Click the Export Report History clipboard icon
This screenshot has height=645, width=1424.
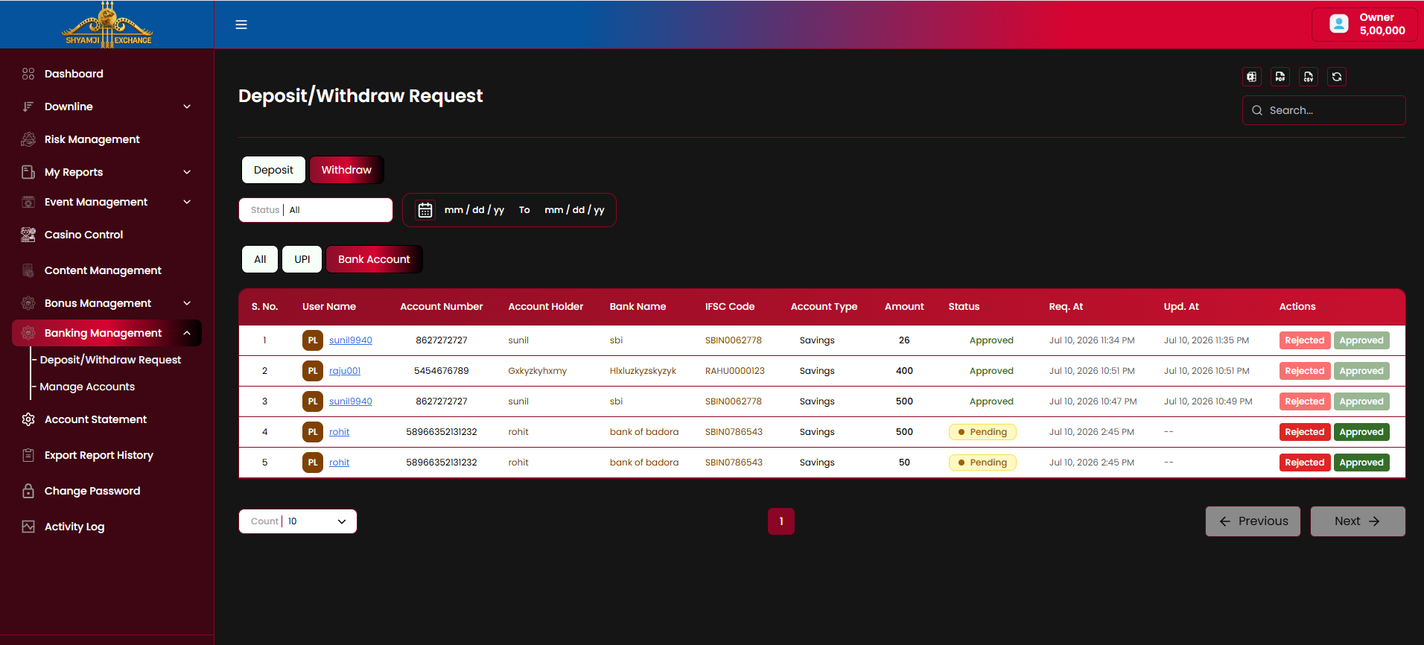pyautogui.click(x=28, y=455)
